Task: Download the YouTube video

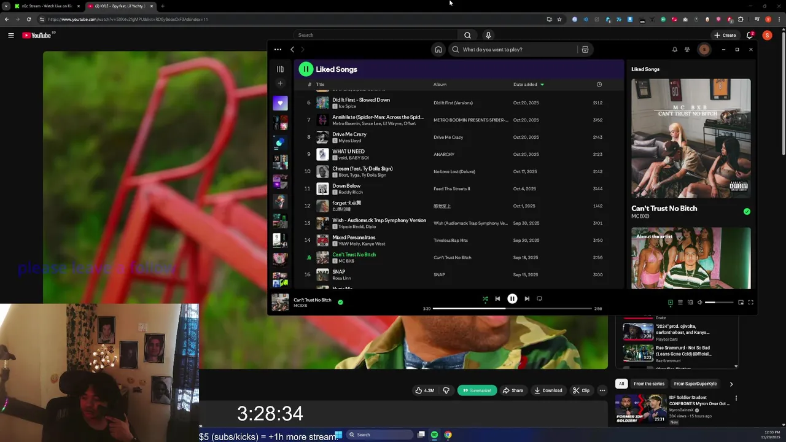Action: [548, 390]
